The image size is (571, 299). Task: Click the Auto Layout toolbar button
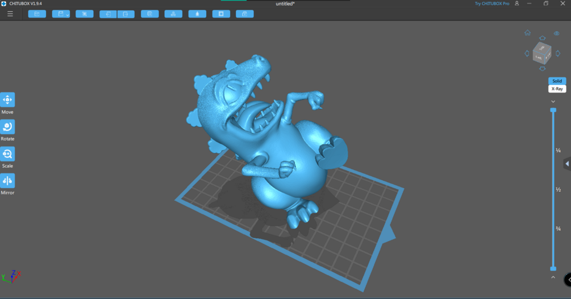click(173, 14)
